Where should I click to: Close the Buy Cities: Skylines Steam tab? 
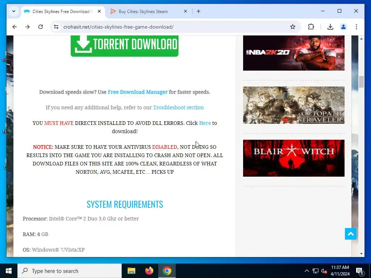point(185,11)
